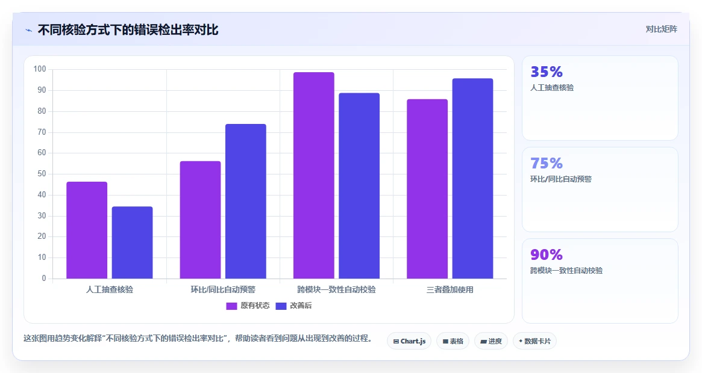Click the purple 原有状态 bar for 环比/同比自动预警

point(200,220)
